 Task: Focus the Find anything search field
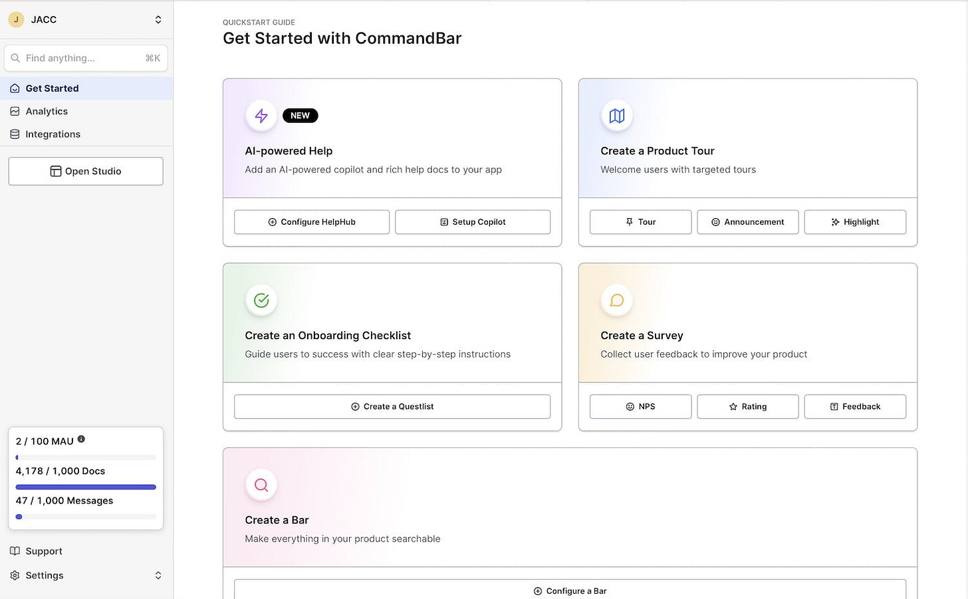click(x=86, y=58)
